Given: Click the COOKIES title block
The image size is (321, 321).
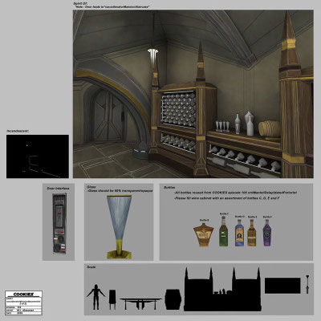Looking at the screenshot, I should (23, 303).
